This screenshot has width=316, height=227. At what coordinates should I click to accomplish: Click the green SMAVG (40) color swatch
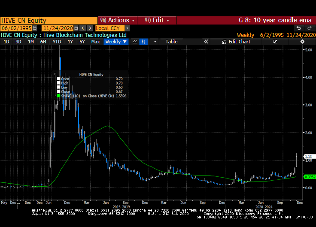point(58,96)
